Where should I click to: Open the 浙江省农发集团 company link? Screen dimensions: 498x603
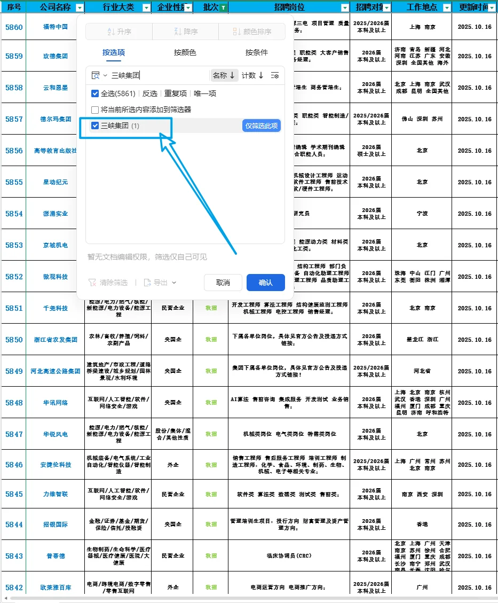coord(56,340)
